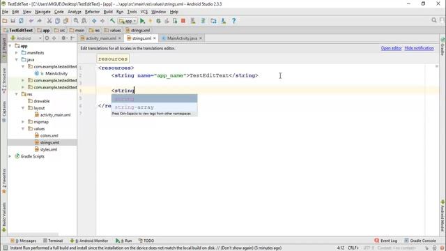This screenshot has height=251, width=446.
Task: Select activity_main.xml in project tree
Action: pyautogui.click(x=55, y=115)
